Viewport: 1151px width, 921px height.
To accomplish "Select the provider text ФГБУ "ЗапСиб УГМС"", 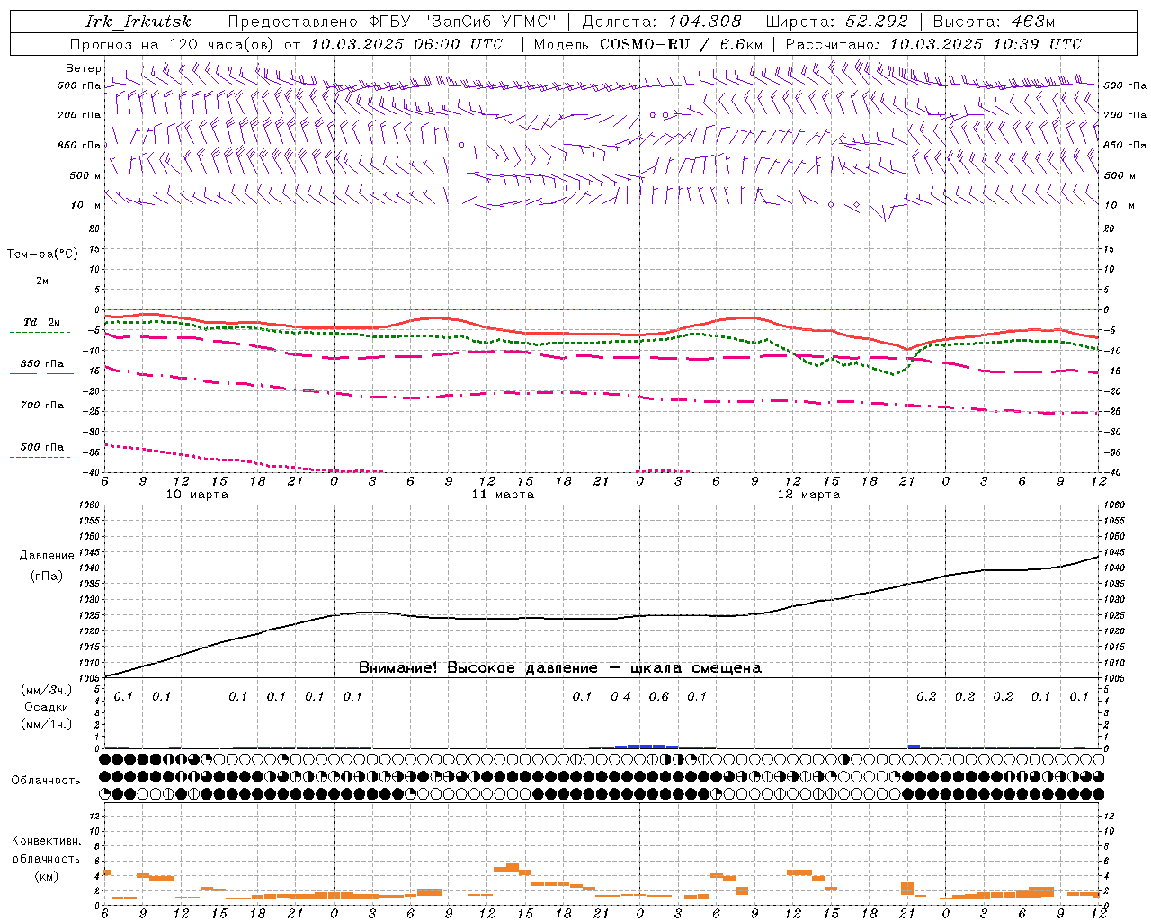I will 463,22.
